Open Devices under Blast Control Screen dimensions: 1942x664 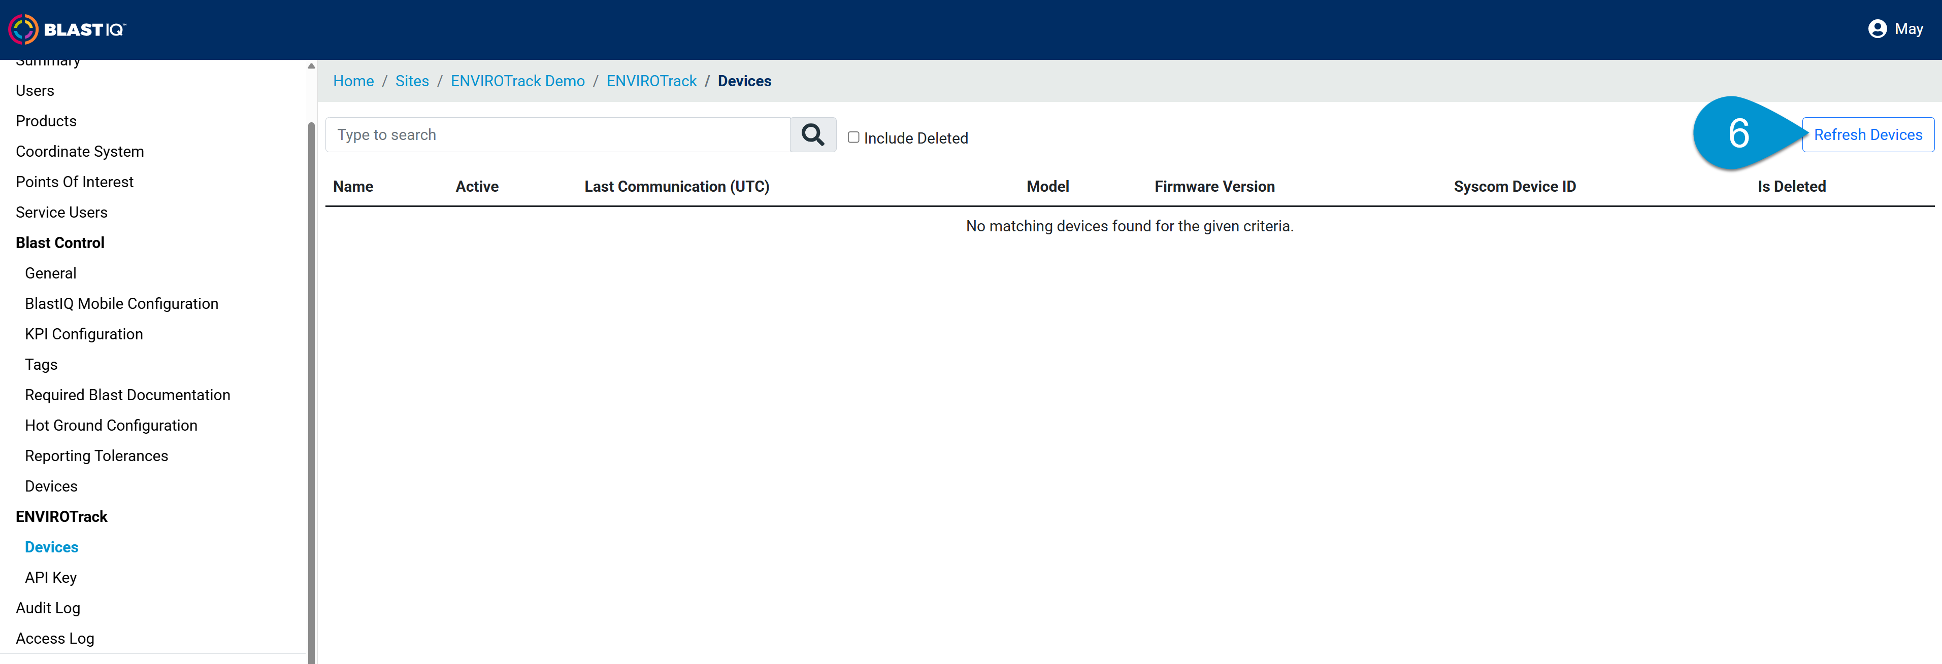click(x=51, y=486)
